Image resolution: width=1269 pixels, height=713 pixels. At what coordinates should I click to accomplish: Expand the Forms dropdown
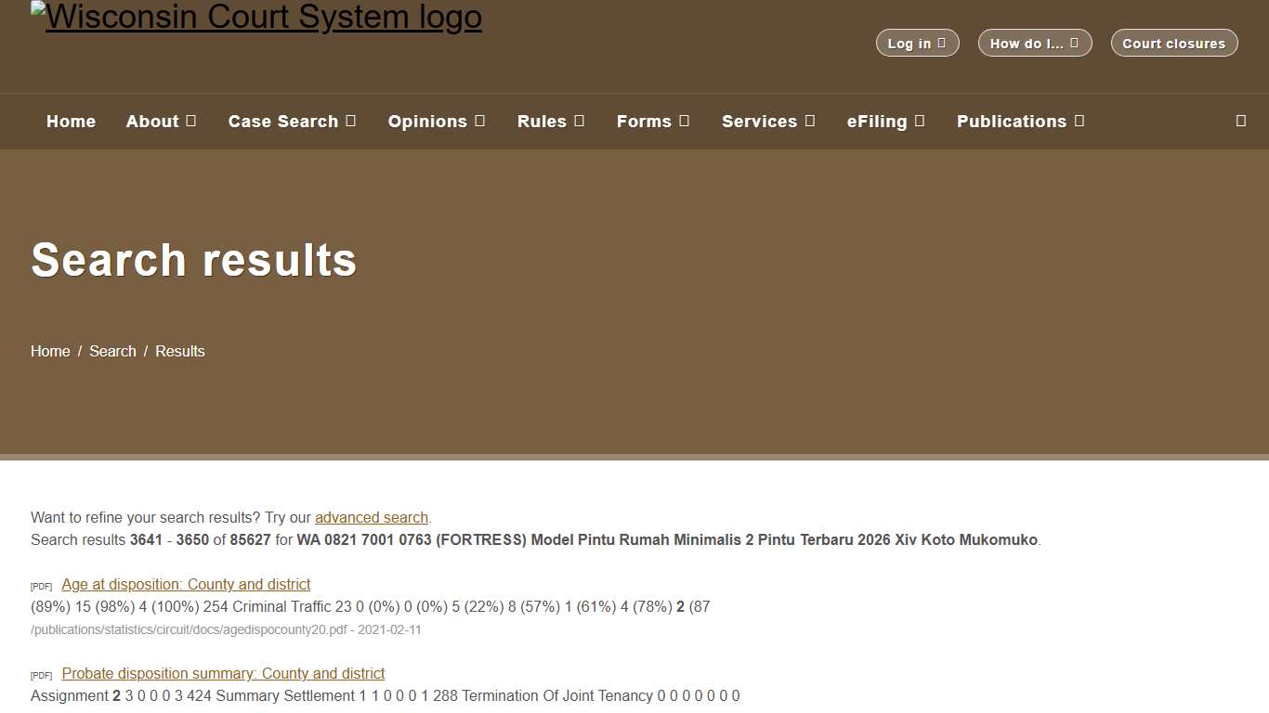(x=652, y=122)
